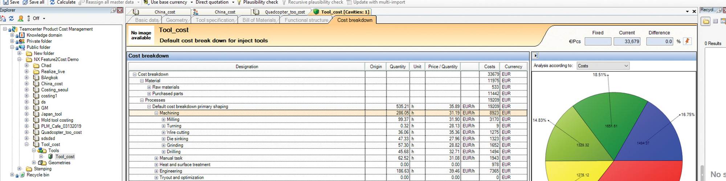Viewport: 726px width, 181px height.
Task: Click the Update with multi-import icon
Action: point(349,2)
